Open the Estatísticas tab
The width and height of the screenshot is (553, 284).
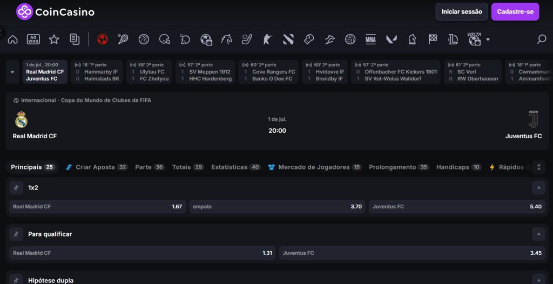236,167
